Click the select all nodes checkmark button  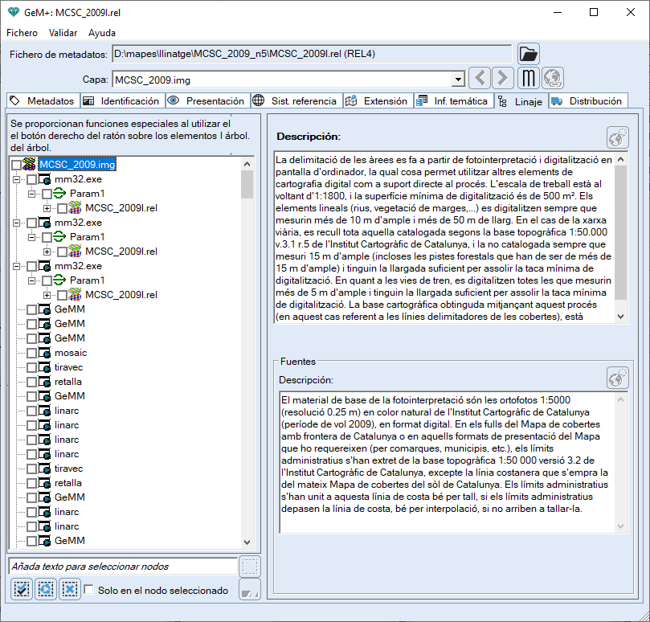22,589
